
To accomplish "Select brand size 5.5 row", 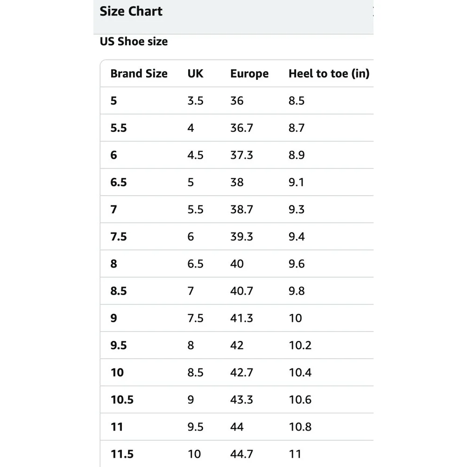I will 237,128.
